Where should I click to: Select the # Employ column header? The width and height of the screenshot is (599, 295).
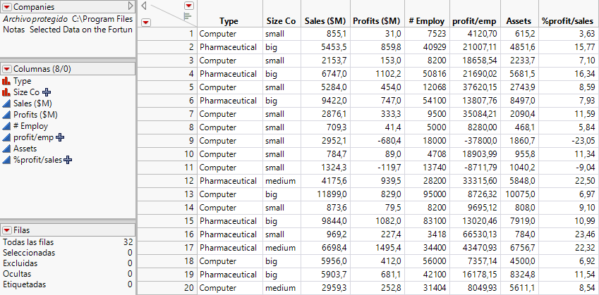click(426, 22)
